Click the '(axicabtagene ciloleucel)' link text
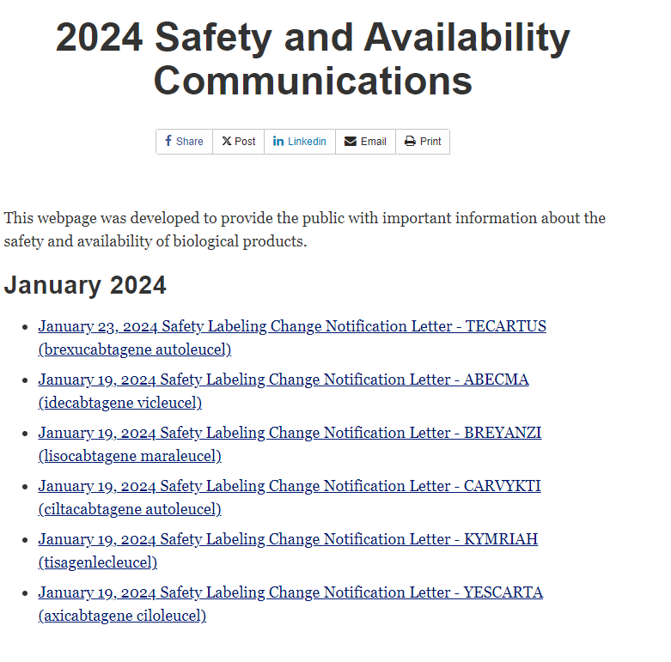671x662 pixels. click(x=122, y=616)
